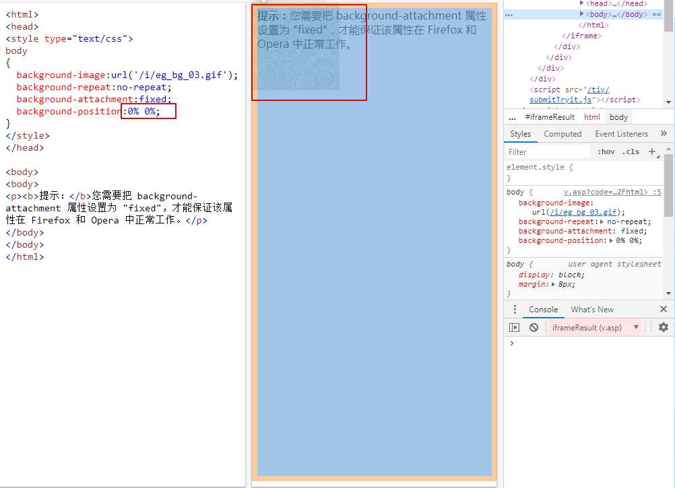The height and width of the screenshot is (488, 675).
Task: Show more Styles pane tabs
Action: pos(664,134)
